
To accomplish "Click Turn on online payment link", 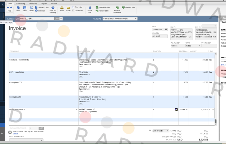I will pos(15,134).
